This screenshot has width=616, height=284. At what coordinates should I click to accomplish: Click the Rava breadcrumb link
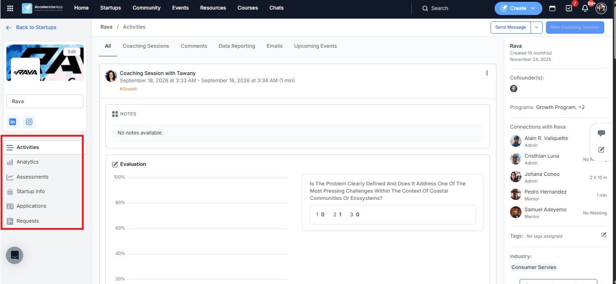pyautogui.click(x=106, y=27)
